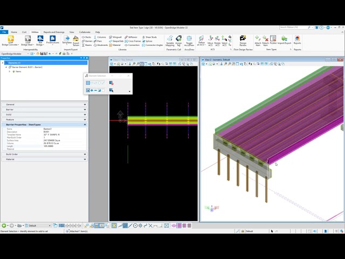This screenshot has width=345, height=259.
Task: Open the Beams library
Action: point(87,45)
